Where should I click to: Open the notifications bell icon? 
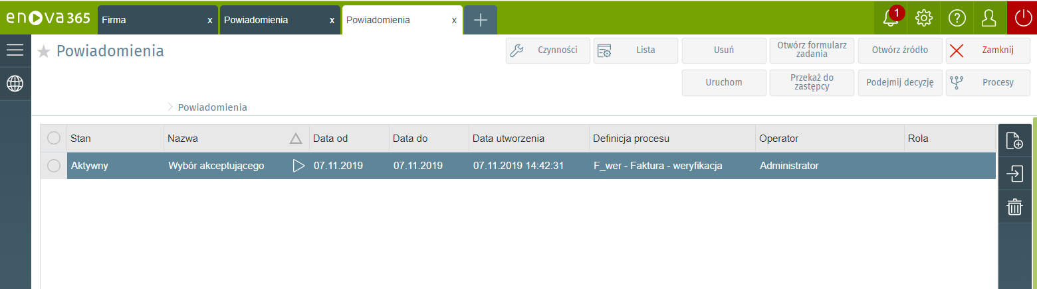coord(890,18)
